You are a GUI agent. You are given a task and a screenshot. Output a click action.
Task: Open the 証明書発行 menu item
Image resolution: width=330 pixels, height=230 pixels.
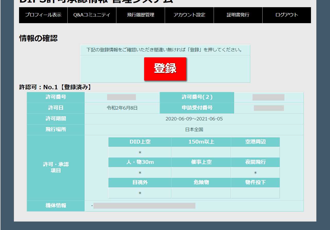coord(238,15)
